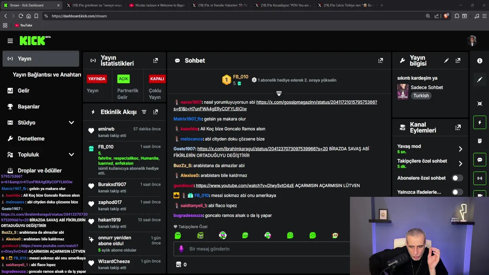This screenshot has width=489, height=275.
Task: Open Yayın Bağlantısı ve Anahtarı
Action: [x=47, y=75]
